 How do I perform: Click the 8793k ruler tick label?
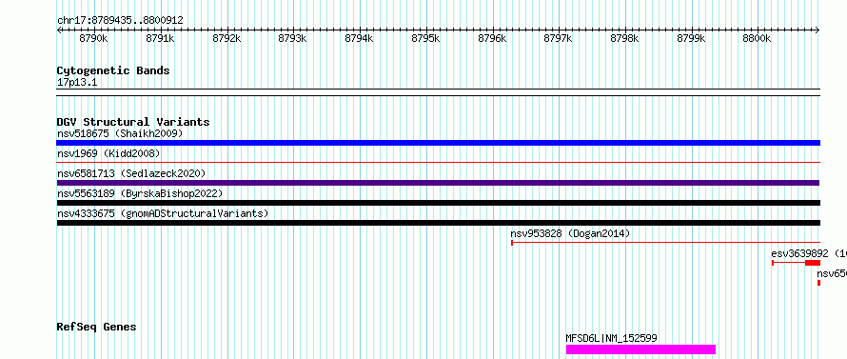click(293, 38)
